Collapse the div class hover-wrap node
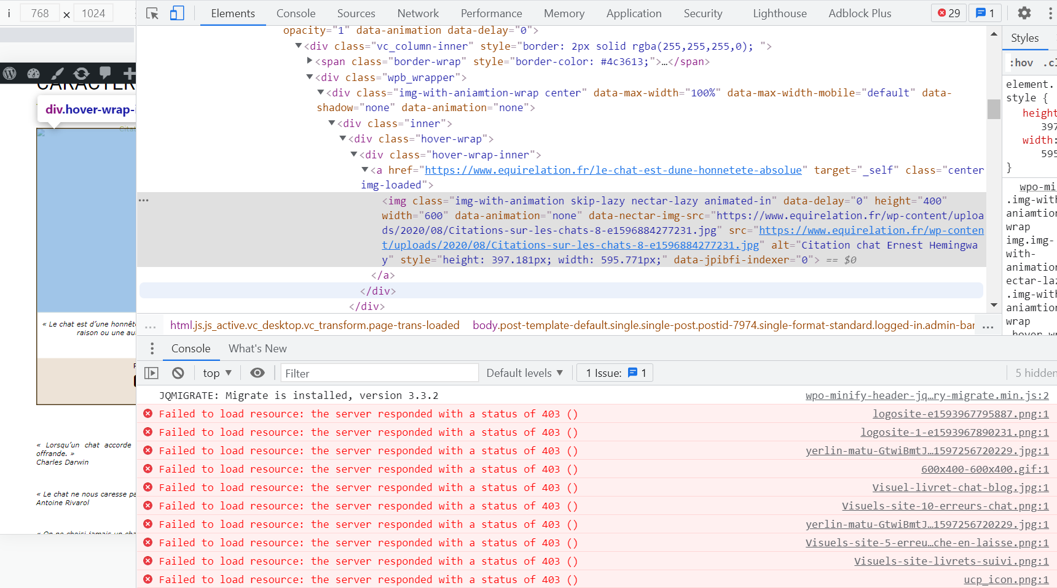The image size is (1057, 588). tap(343, 139)
